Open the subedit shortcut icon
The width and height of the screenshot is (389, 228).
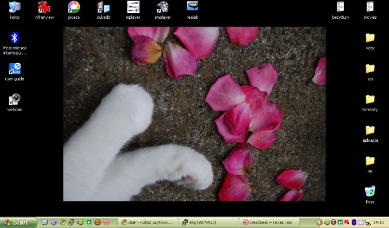[x=104, y=7]
